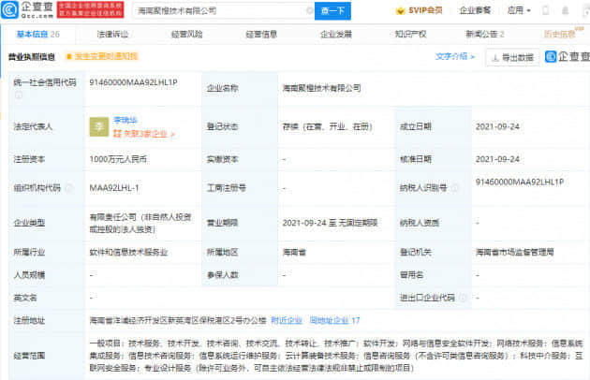Click the 查一下 search button
Screen dimensions: 590x380
[x=332, y=11]
